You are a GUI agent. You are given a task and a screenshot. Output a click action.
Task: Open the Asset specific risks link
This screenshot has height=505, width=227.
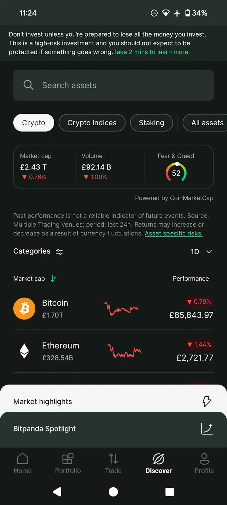(x=173, y=234)
